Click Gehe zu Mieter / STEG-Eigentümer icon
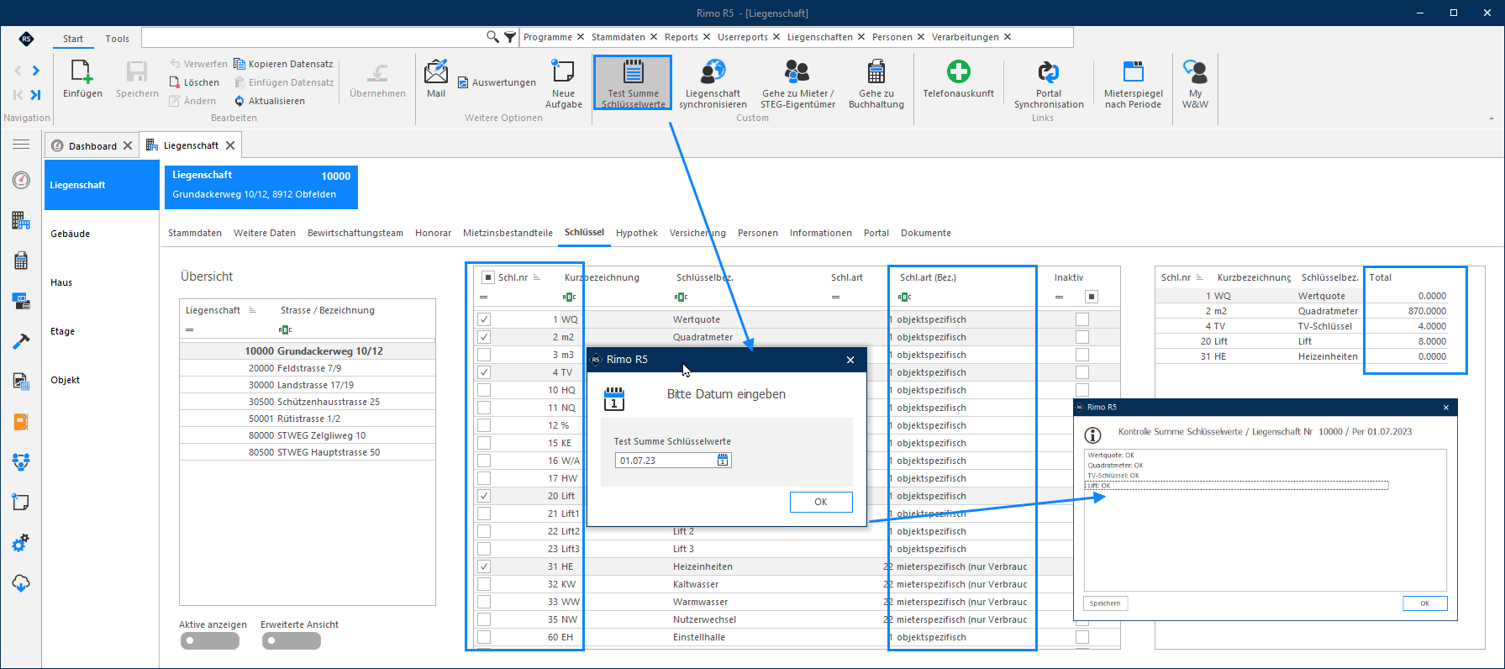Image resolution: width=1505 pixels, height=669 pixels. coord(797,83)
